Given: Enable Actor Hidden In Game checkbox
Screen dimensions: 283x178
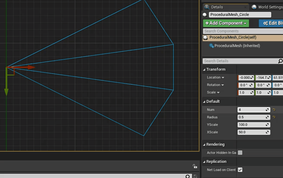Looking at the screenshot, I should coord(240,153).
